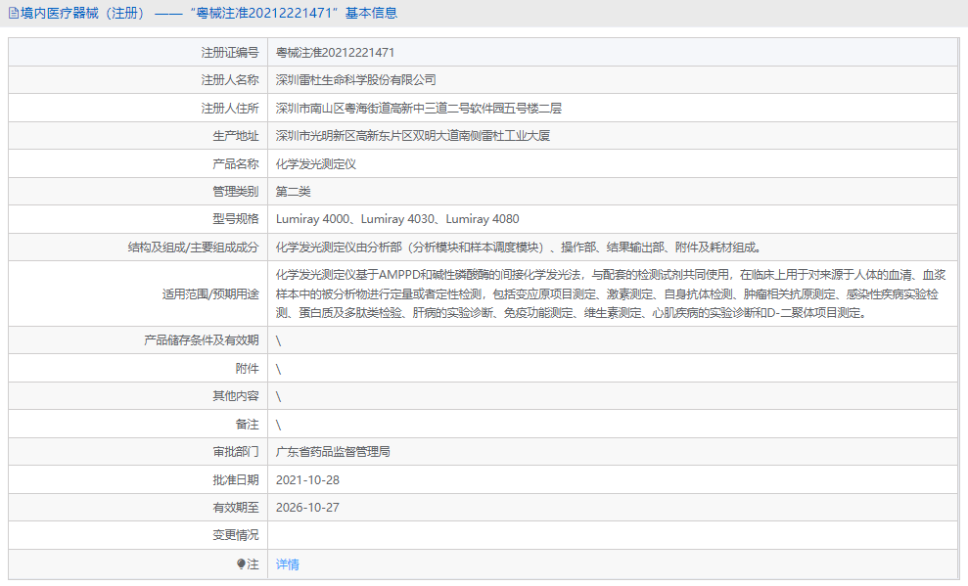Click approval department 广东省药品监督管理局
This screenshot has width=968, height=586.
pos(333,452)
